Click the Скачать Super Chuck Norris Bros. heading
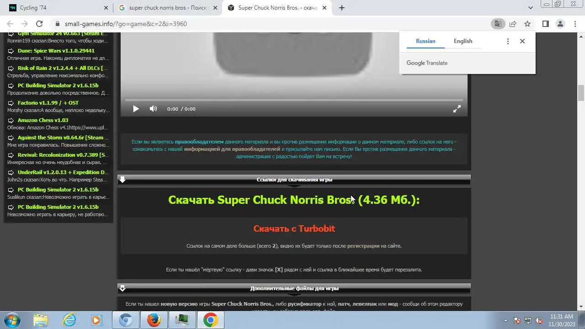The height and width of the screenshot is (329, 585). [294, 200]
